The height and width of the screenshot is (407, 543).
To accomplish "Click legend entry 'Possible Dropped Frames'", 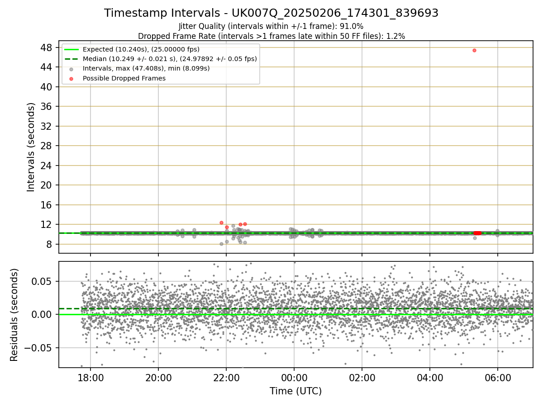I will (x=124, y=78).
